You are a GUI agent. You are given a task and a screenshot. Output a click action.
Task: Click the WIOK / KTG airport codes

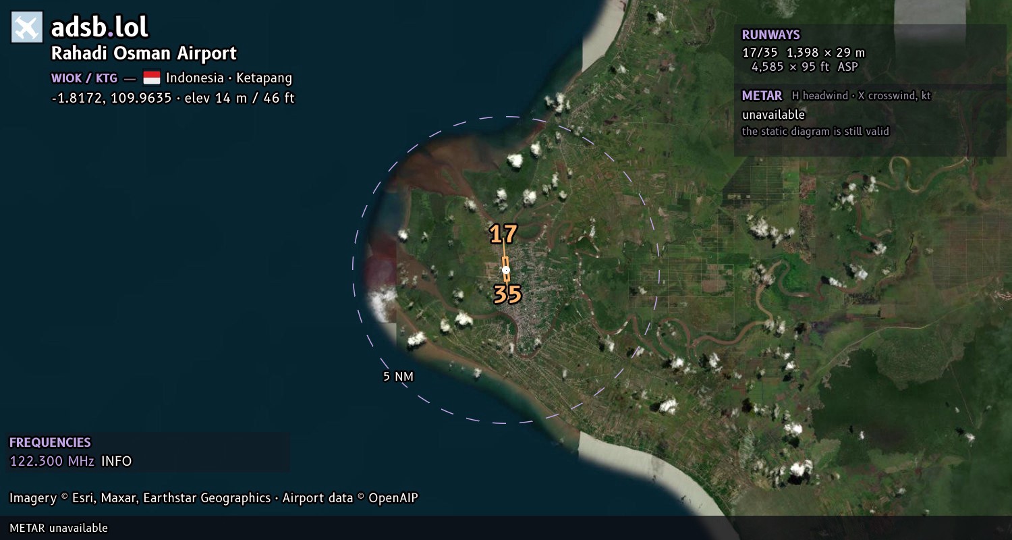(84, 78)
